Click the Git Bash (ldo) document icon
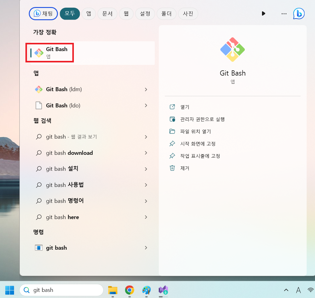315x298 pixels. coord(39,105)
